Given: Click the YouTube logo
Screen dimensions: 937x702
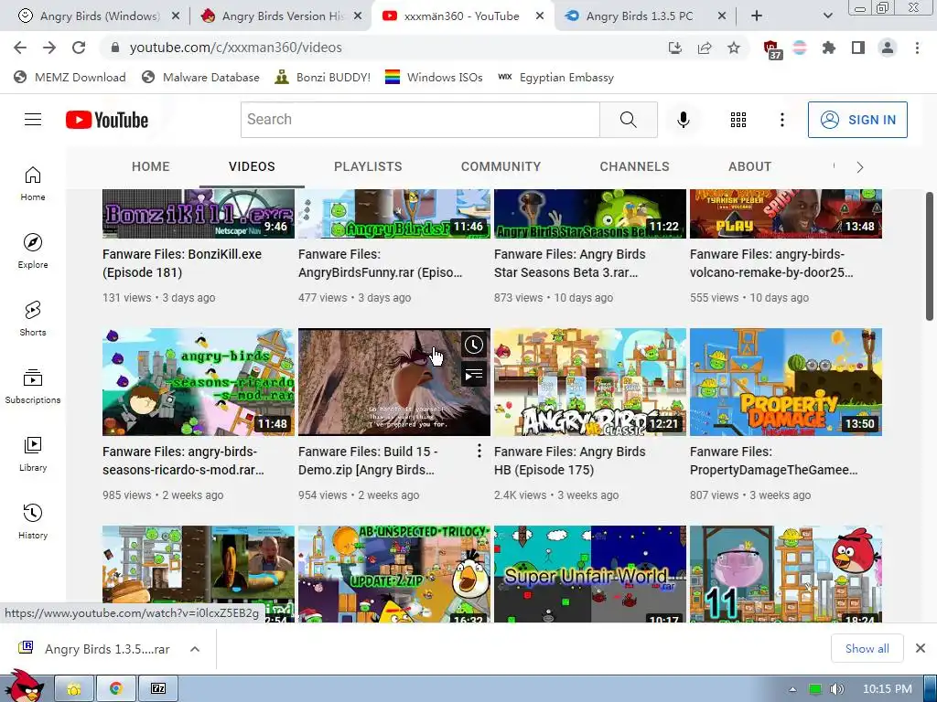Looking at the screenshot, I should (107, 120).
